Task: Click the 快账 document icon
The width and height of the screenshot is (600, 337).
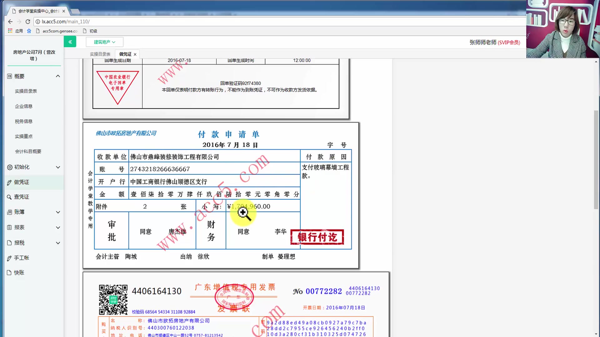Action: [x=9, y=273]
